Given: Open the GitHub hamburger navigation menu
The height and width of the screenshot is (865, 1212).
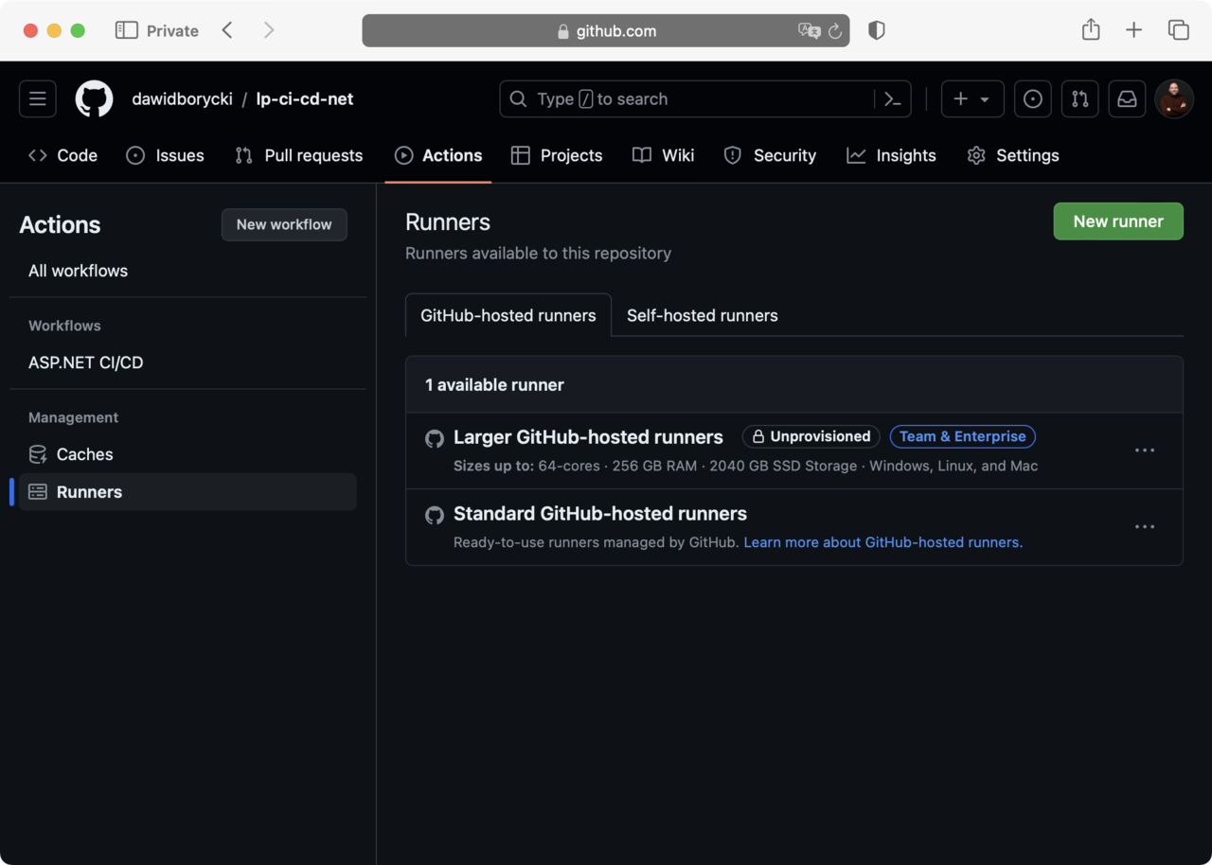Looking at the screenshot, I should coord(38,99).
